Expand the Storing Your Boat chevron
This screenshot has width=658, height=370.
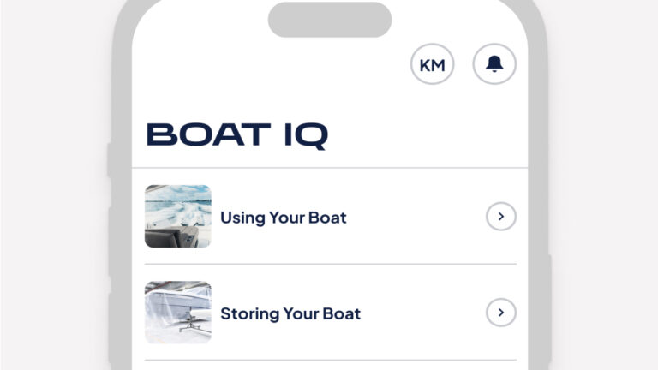(501, 313)
